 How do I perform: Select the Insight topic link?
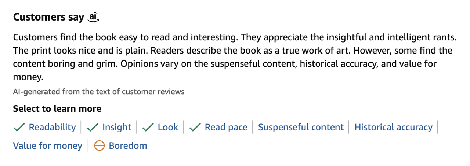tap(116, 127)
